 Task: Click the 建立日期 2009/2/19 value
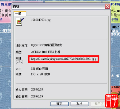[37, 90]
